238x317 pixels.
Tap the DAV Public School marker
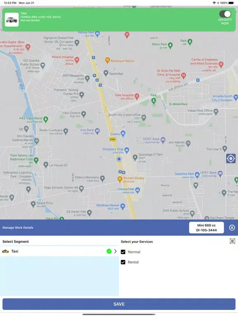coord(192,213)
